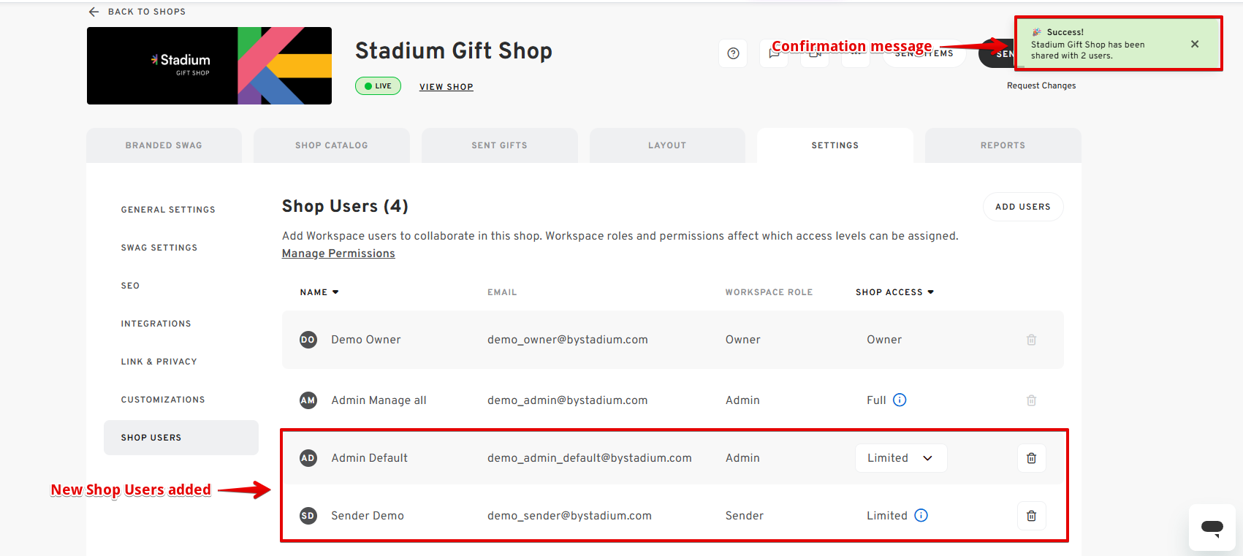Click trash icon for Sender Demo
Viewport: 1243px width, 556px height.
(x=1031, y=516)
